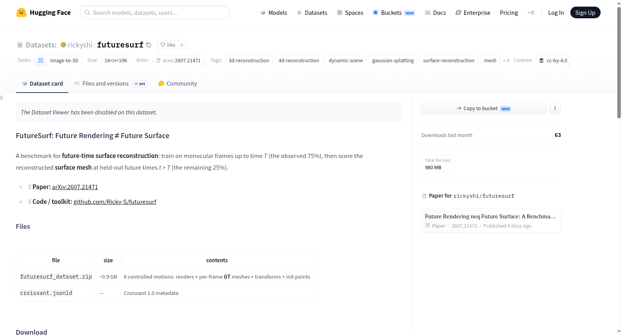The image size is (622, 335).
Task: Expand the navigation extra menu icon
Action: (x=531, y=12)
